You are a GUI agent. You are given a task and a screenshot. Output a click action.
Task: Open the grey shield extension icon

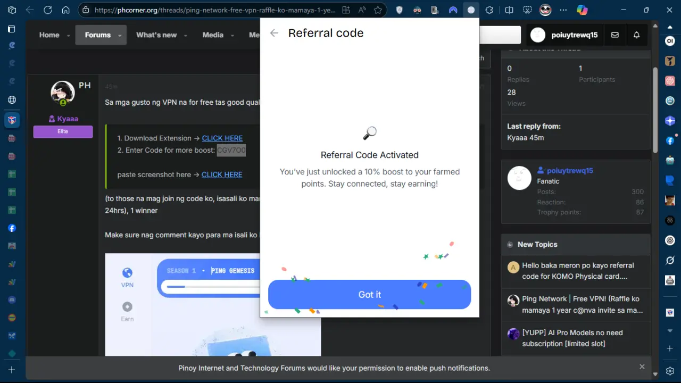(x=400, y=10)
